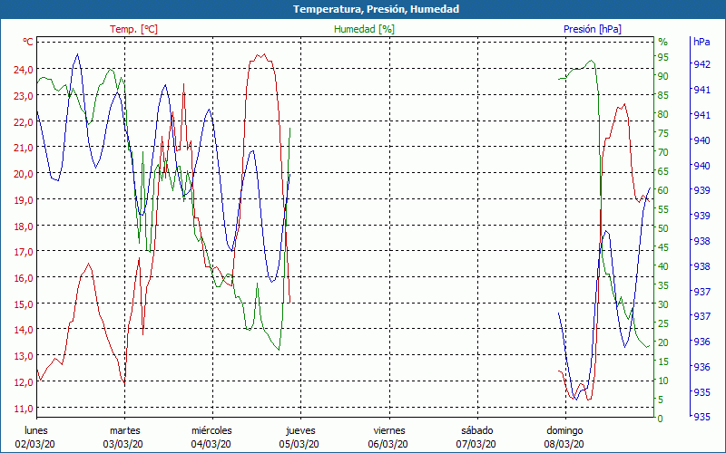Click the green humidity axis value 0
This screenshot has height=453, width=726.
(x=661, y=419)
